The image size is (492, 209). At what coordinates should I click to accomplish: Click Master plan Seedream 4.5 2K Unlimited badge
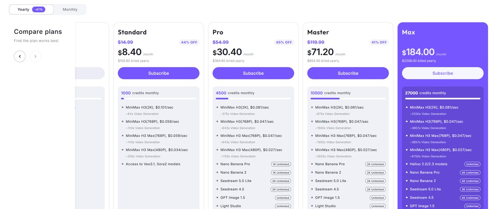click(375, 189)
